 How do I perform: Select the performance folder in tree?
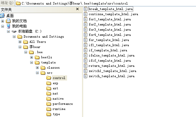[x=62, y=104]
